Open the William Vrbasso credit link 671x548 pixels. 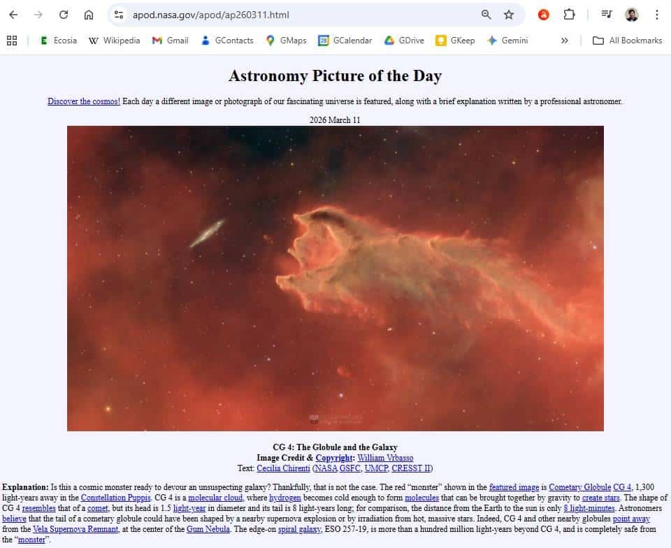[385, 458]
